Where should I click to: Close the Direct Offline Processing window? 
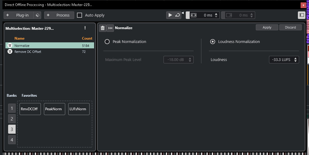[303, 5]
